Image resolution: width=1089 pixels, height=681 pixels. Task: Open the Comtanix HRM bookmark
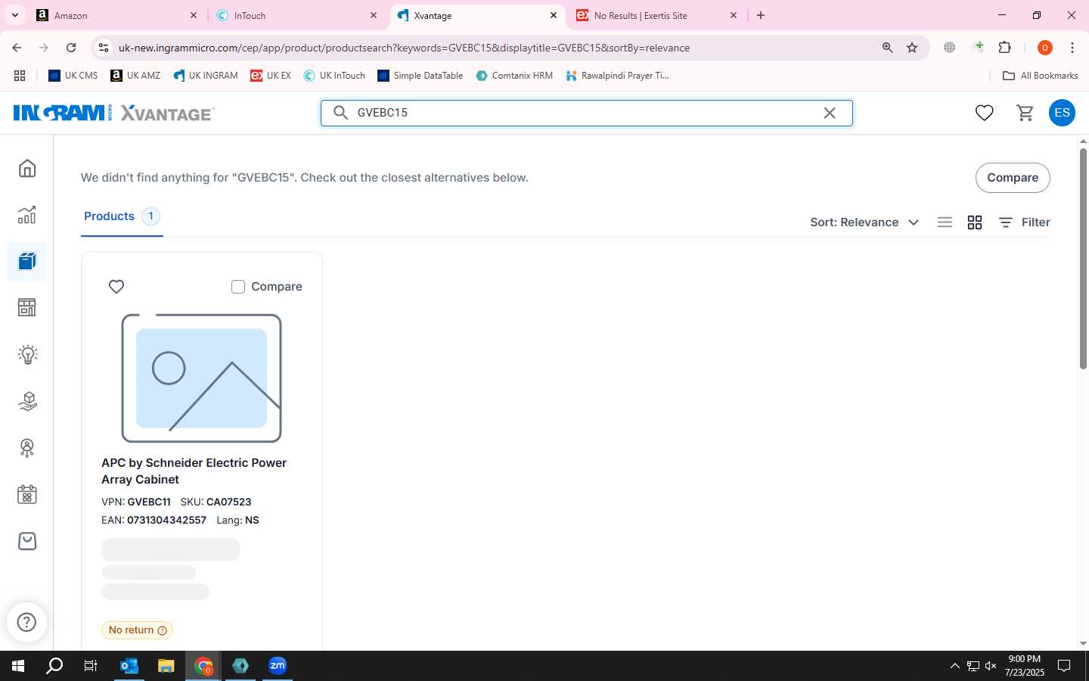[x=514, y=76]
